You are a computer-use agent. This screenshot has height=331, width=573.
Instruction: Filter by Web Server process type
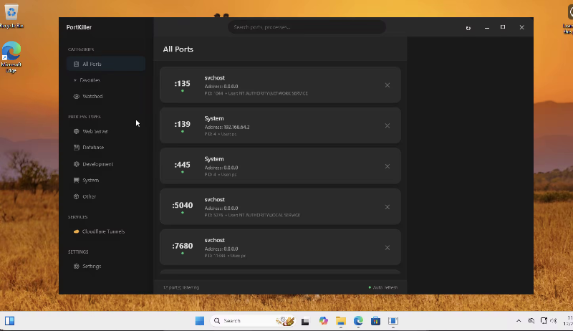pyautogui.click(x=95, y=132)
